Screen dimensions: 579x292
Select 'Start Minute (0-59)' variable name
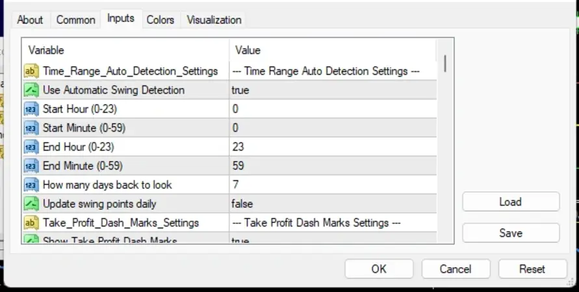tap(84, 128)
